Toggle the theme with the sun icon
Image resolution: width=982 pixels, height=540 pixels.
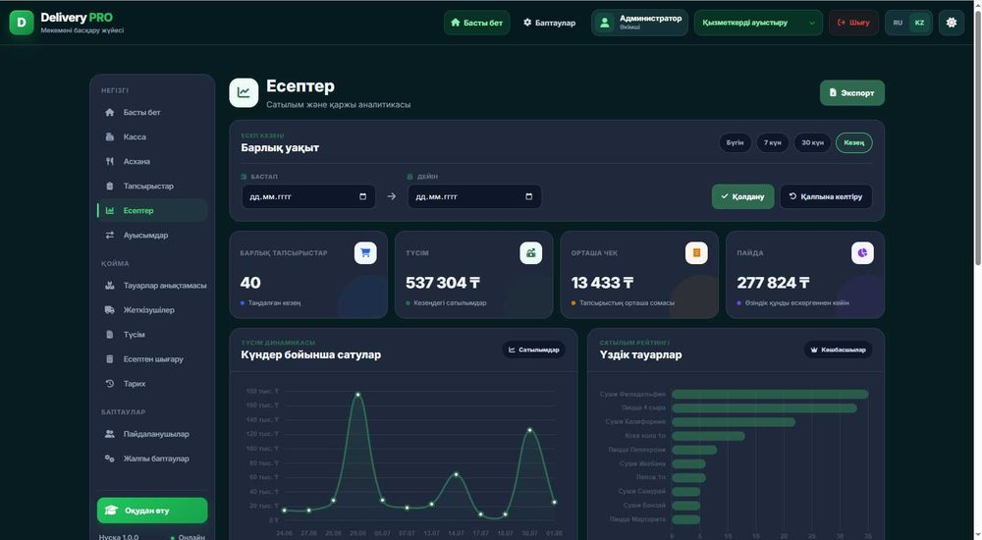(952, 23)
